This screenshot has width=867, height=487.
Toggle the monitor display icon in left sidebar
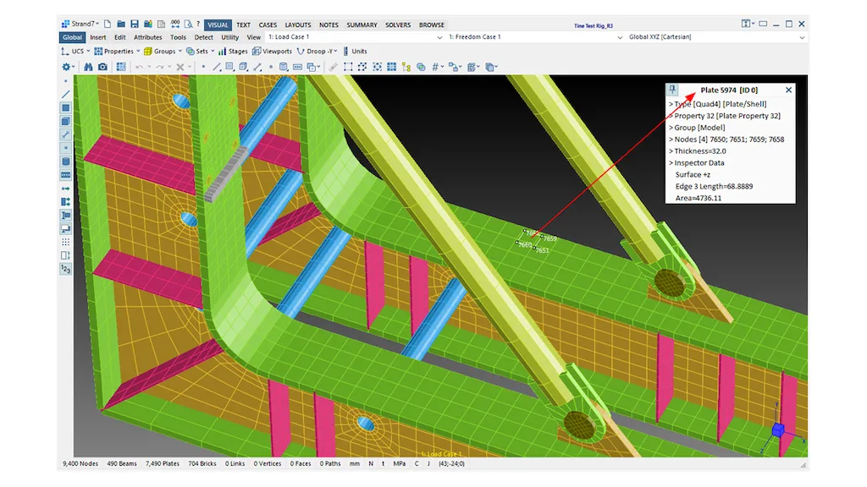(x=66, y=228)
